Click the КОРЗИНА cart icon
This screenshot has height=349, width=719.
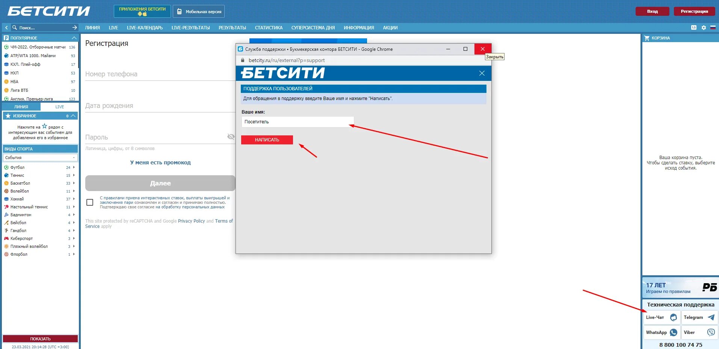[x=647, y=38]
